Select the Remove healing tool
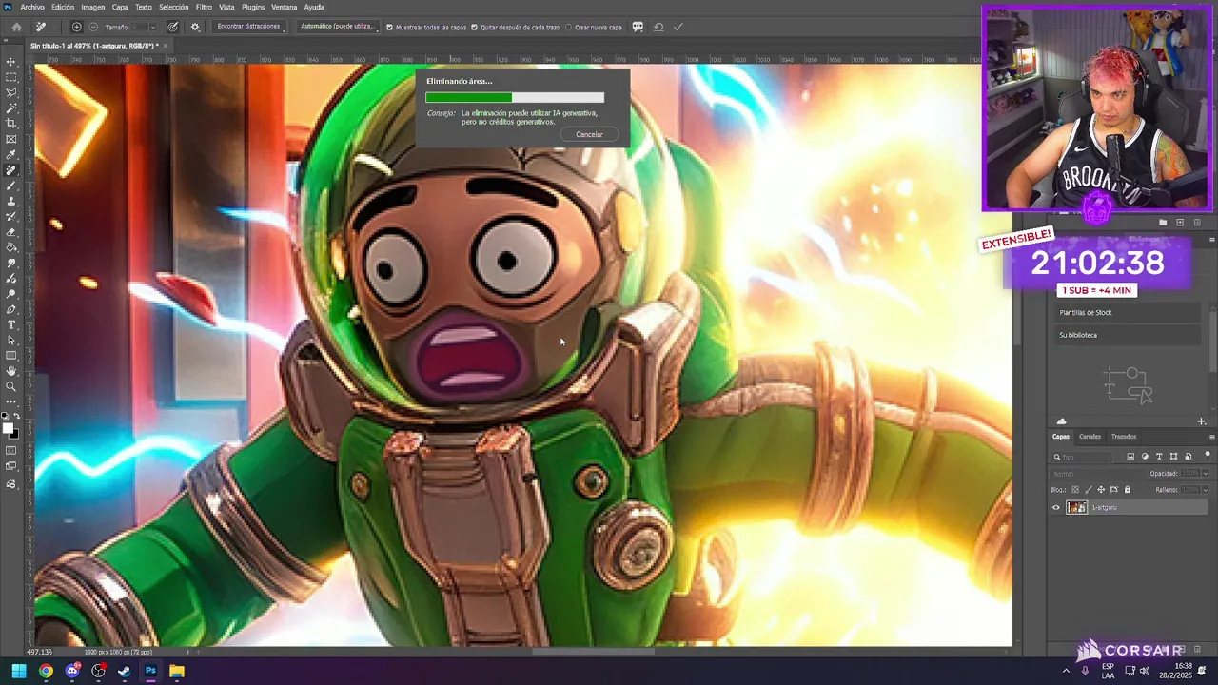The width and height of the screenshot is (1218, 685). click(x=11, y=170)
